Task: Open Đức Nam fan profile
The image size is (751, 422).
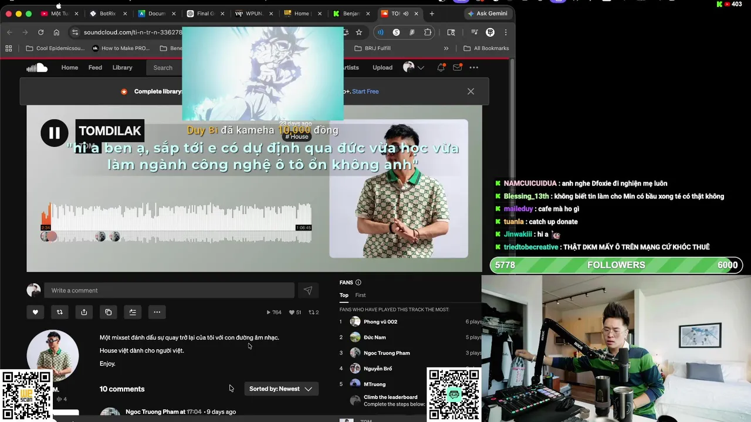Action: click(374, 338)
